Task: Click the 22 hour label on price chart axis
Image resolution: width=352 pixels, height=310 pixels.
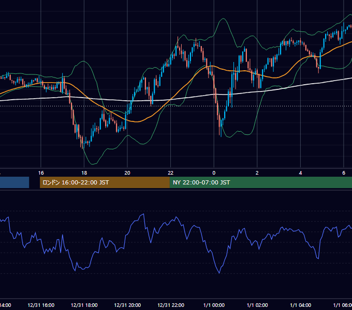Action: coord(171,173)
